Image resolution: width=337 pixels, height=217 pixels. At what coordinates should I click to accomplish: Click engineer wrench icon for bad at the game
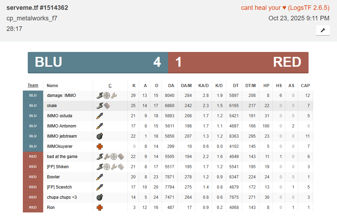coord(107,157)
